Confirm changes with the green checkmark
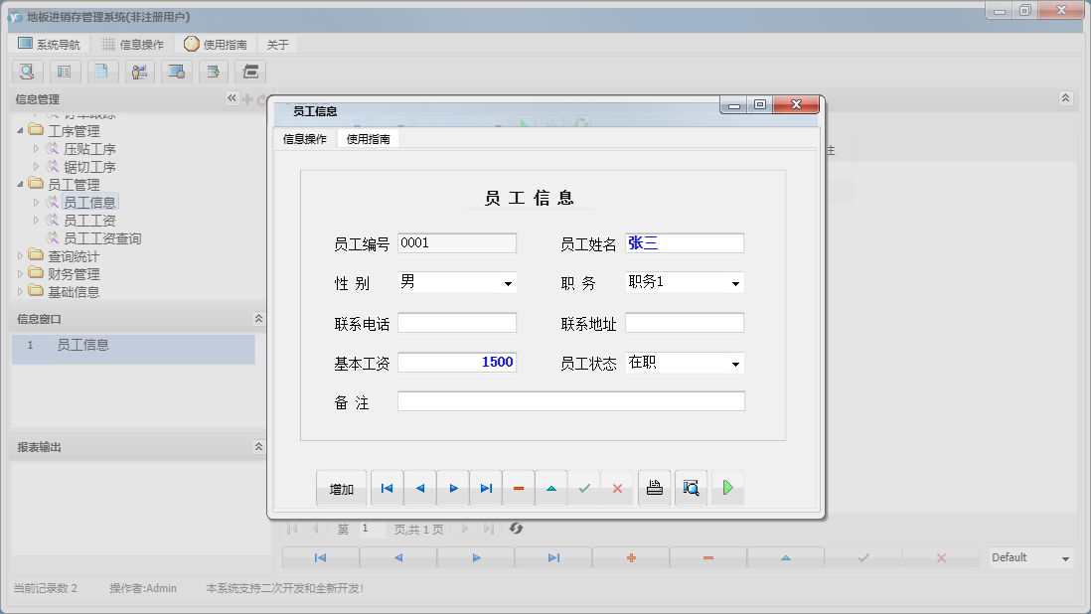 [x=584, y=488]
